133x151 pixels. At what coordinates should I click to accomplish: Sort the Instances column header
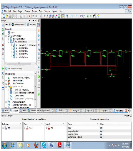pos(12,124)
